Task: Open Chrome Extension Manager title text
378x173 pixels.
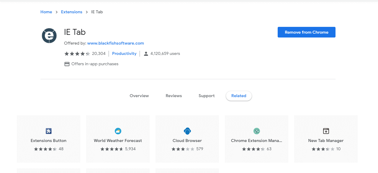Action: click(x=257, y=141)
